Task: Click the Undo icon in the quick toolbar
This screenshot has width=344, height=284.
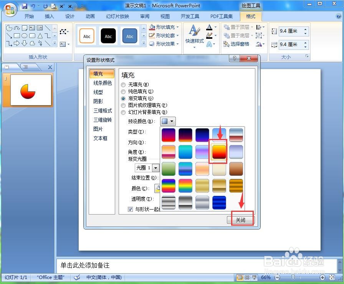Action: (33, 6)
